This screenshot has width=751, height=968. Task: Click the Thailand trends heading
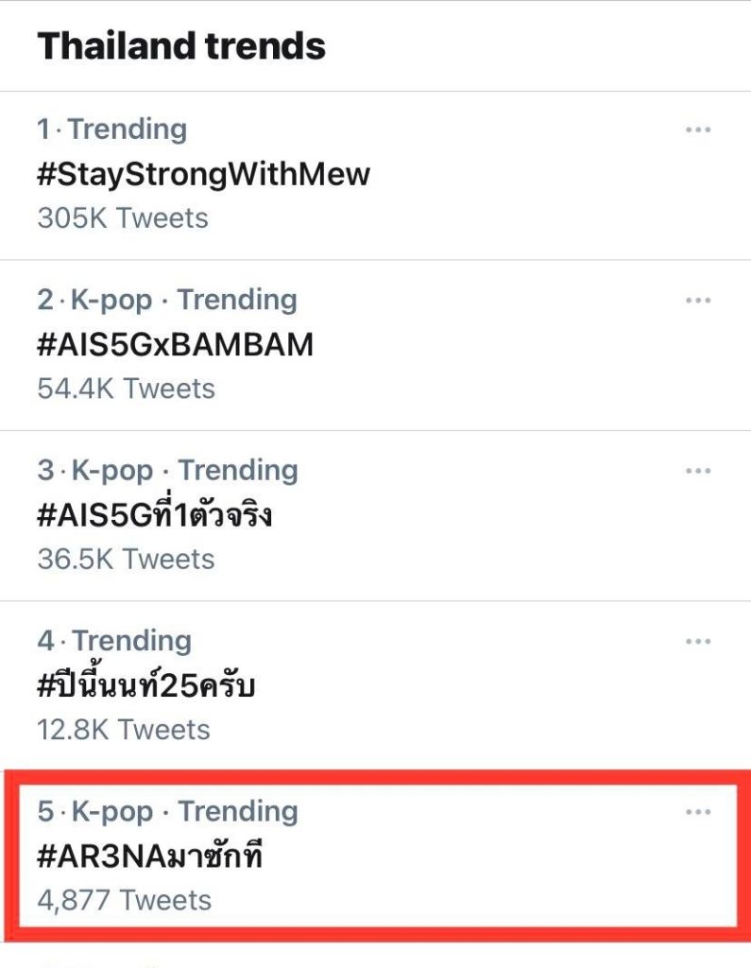pos(181,45)
